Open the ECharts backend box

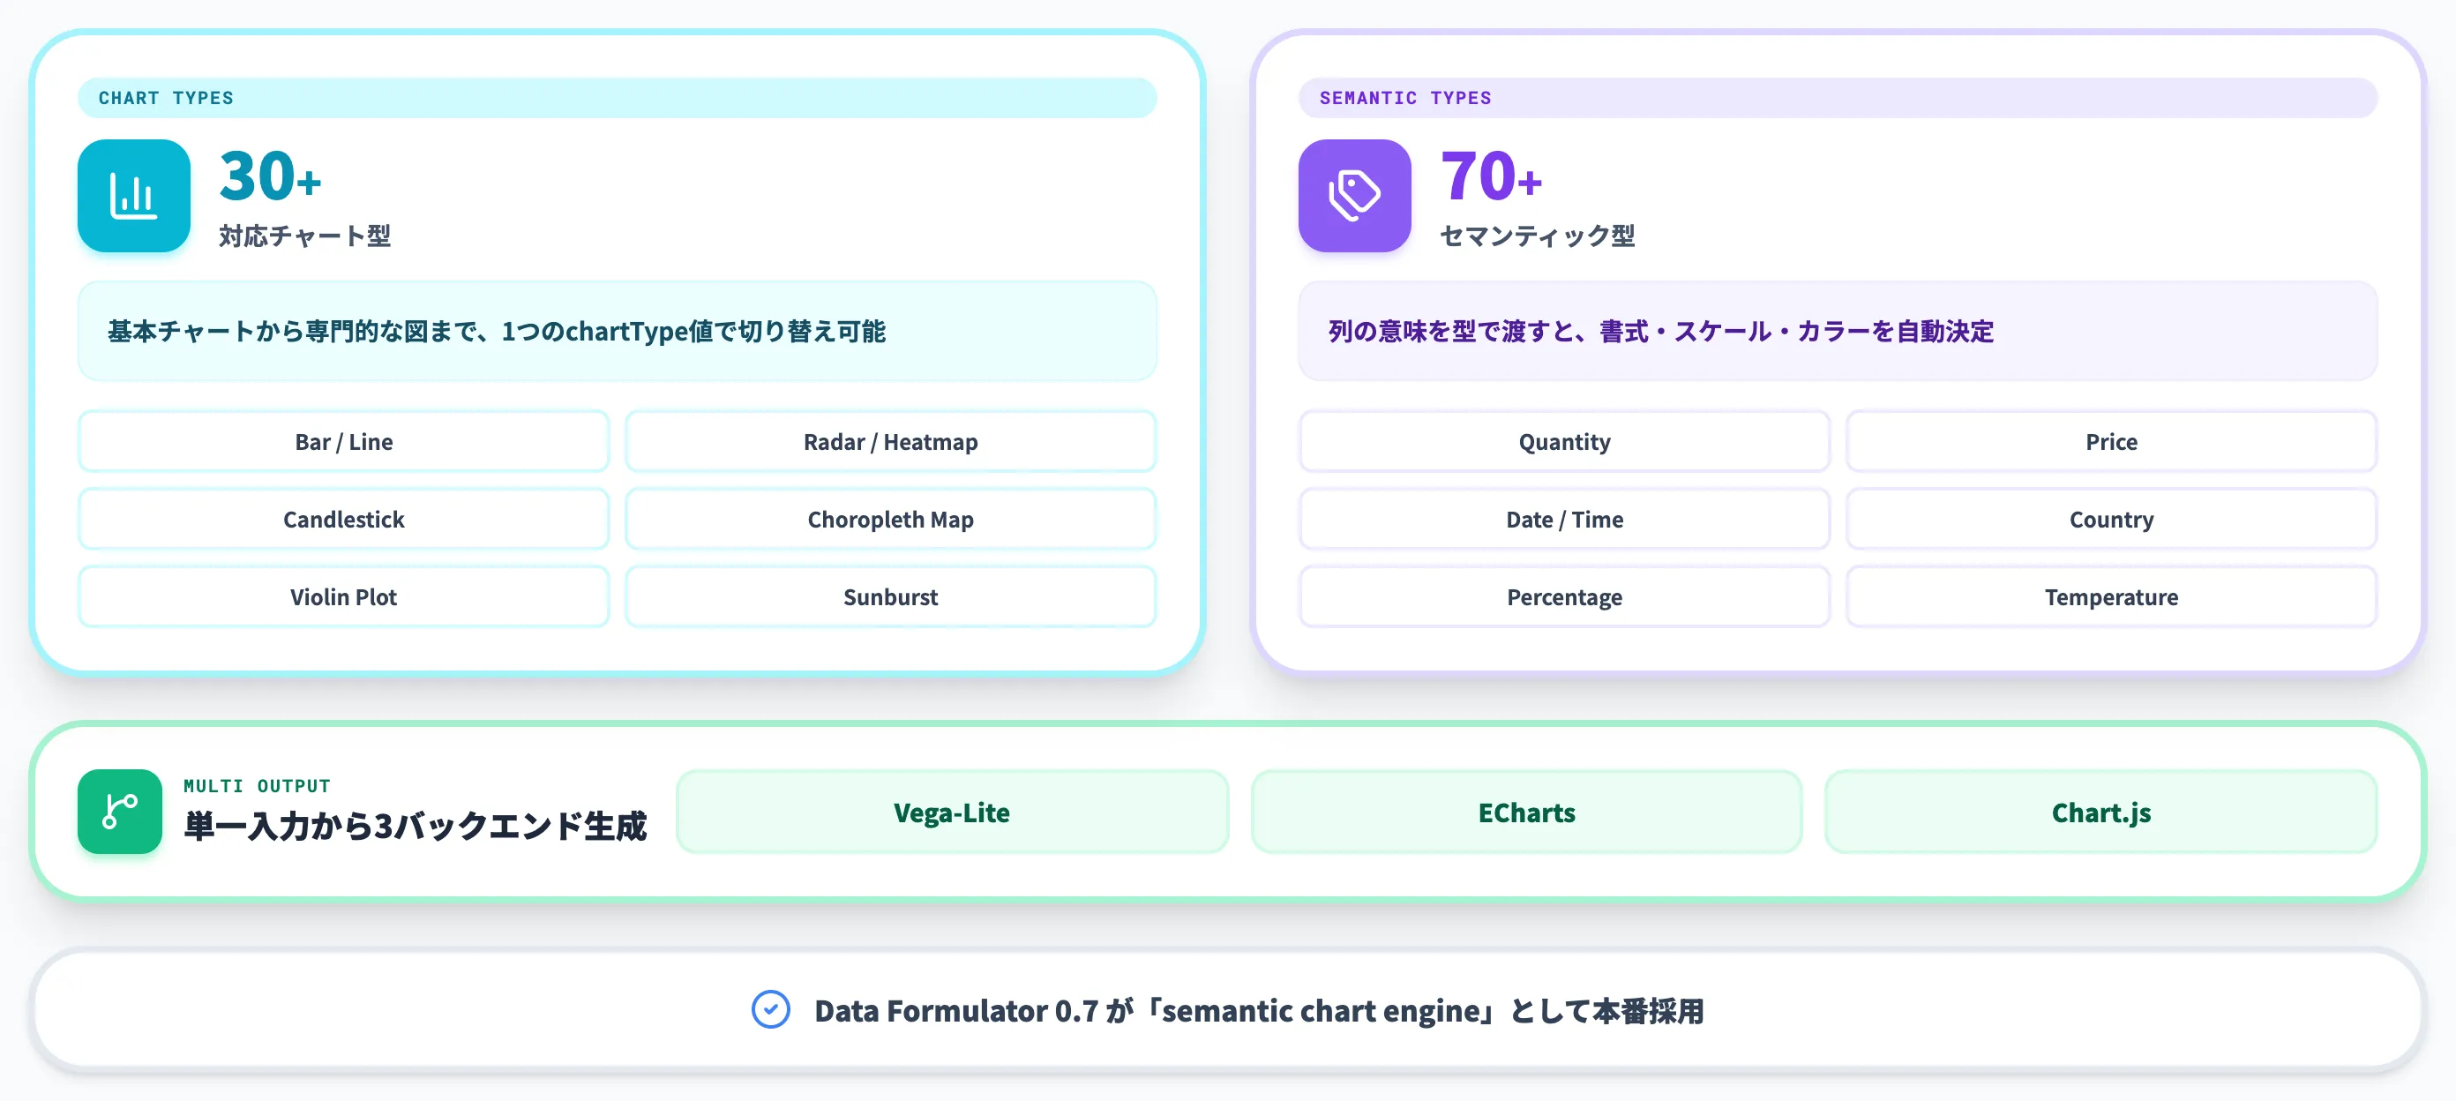click(x=1526, y=813)
